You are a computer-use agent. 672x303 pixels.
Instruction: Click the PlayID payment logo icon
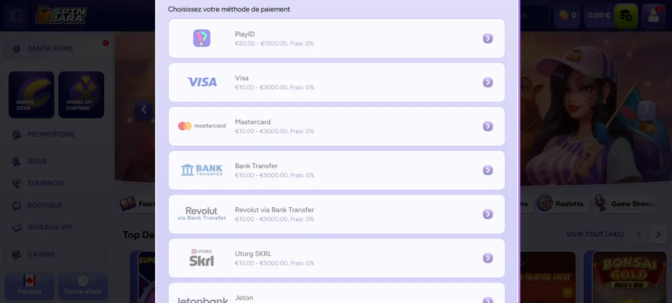(202, 38)
